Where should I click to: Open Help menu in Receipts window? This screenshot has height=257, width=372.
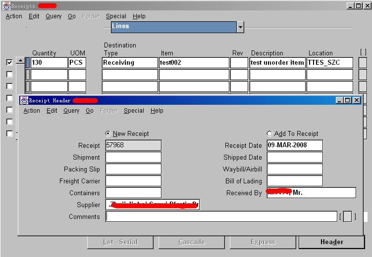tap(139, 16)
